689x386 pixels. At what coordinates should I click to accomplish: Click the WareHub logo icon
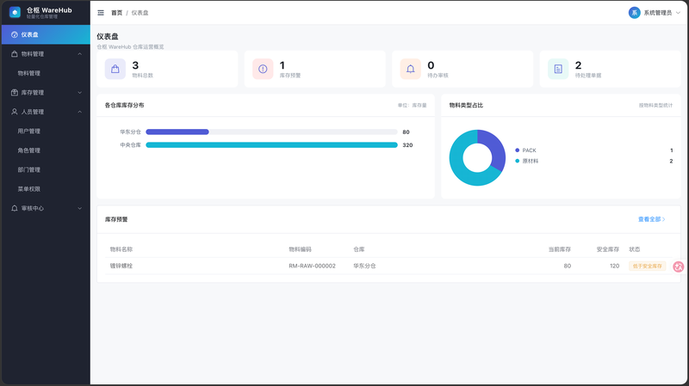[x=15, y=13]
